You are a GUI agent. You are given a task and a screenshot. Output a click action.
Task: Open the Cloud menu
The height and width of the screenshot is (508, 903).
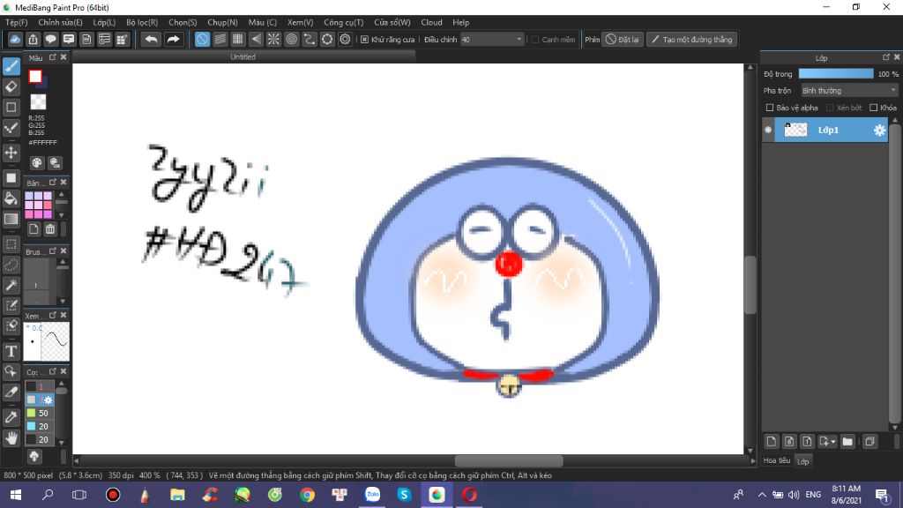(431, 22)
